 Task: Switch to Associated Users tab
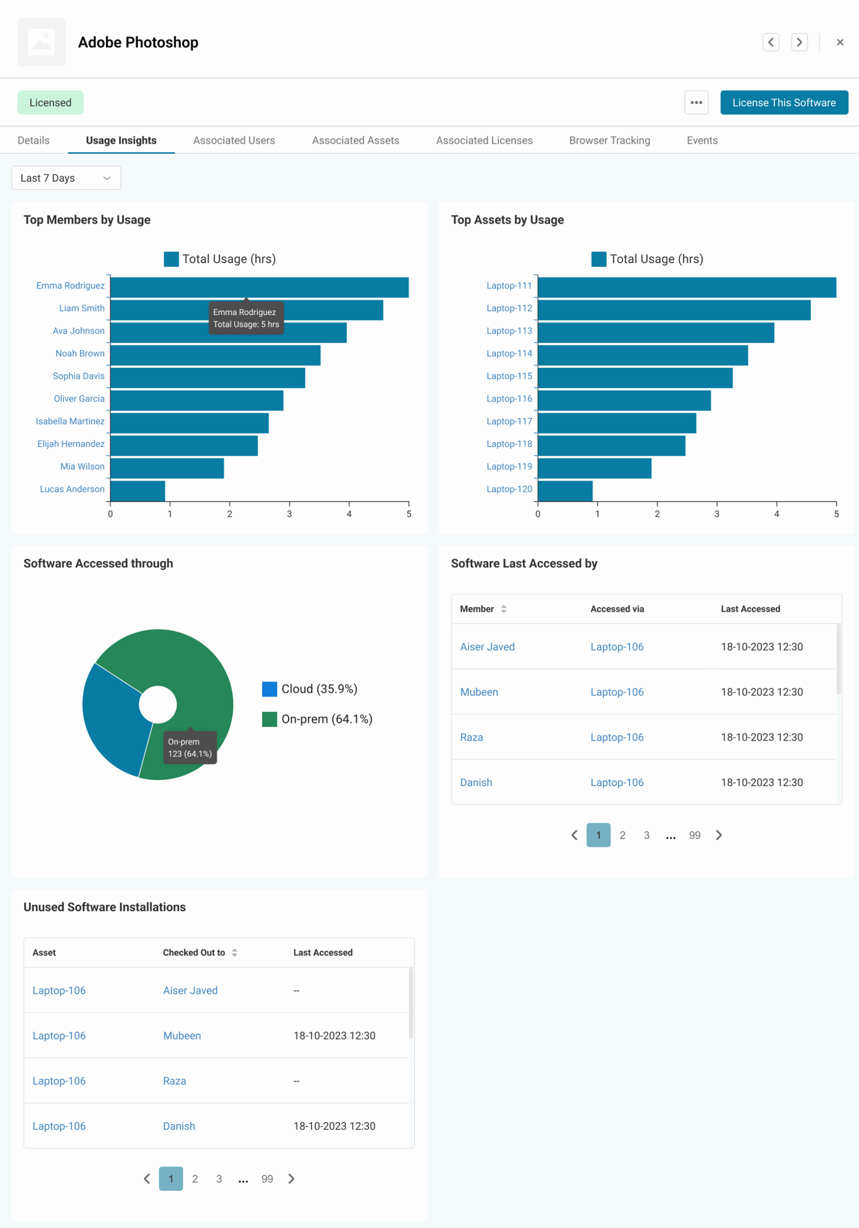(234, 140)
